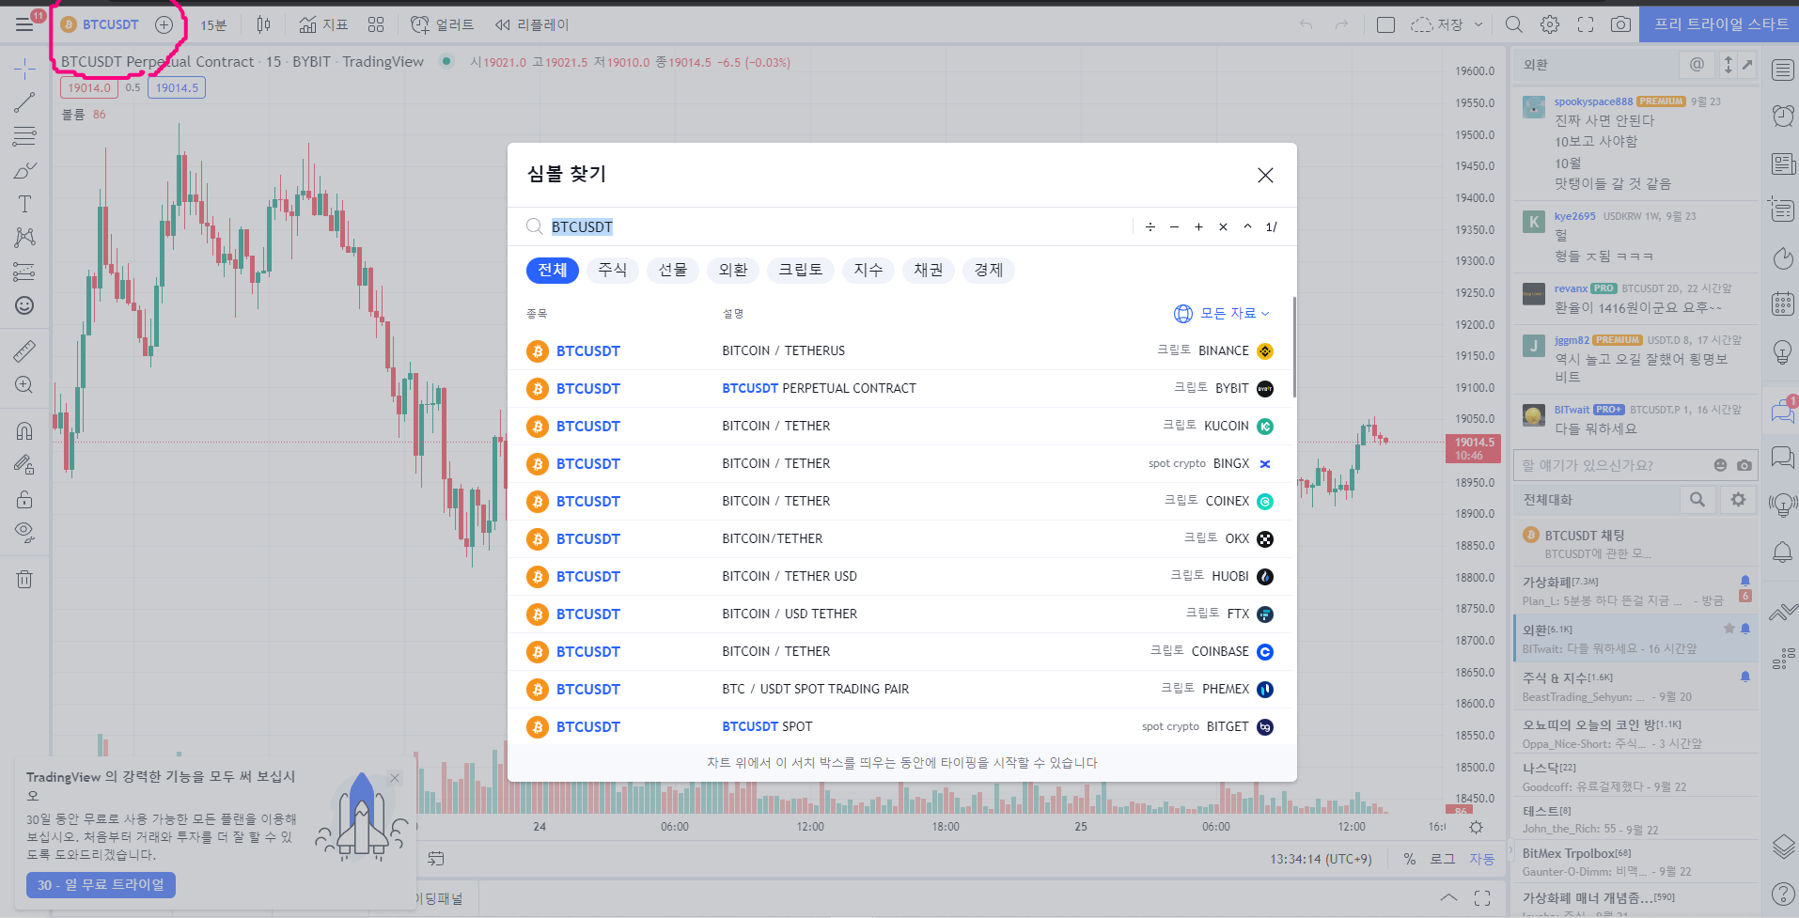The height and width of the screenshot is (918, 1799).
Task: Select the 지수 filter tab
Action: pos(868,271)
